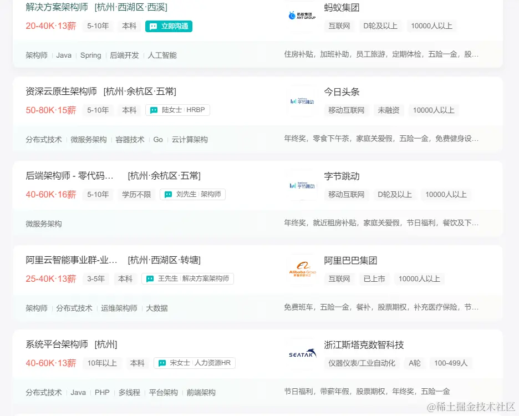
Task: Select salary 20-40K·13薪
Action: coord(51,26)
